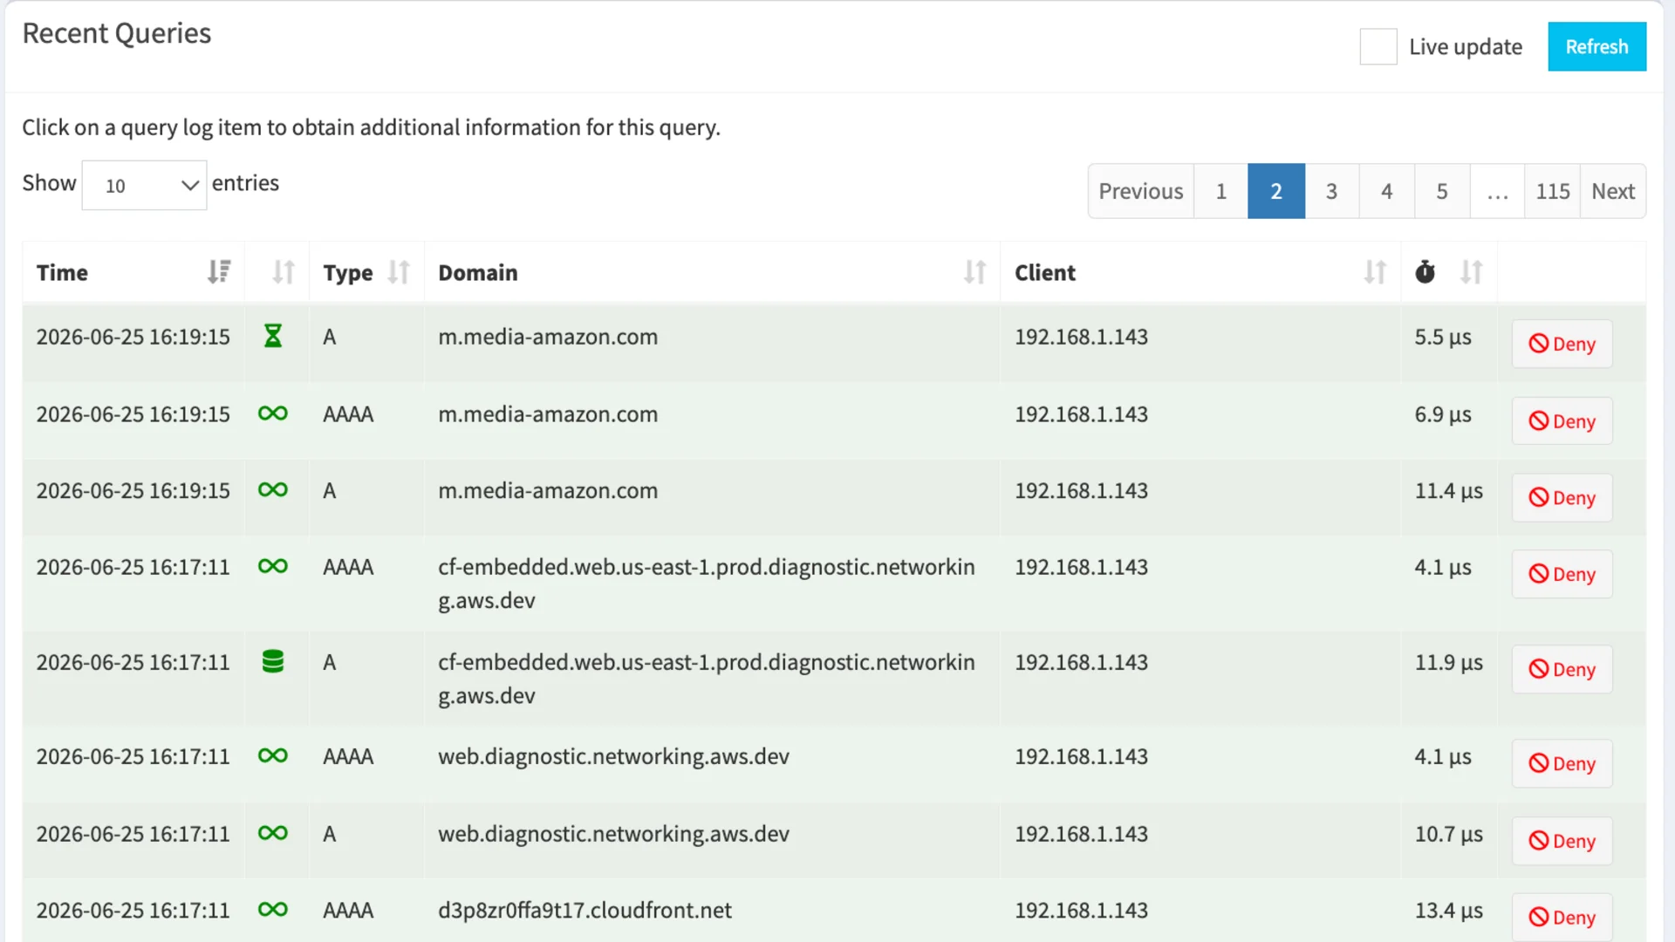Click hourglass status icon in 5.5 µs row
This screenshot has height=942, width=1675.
(x=273, y=336)
